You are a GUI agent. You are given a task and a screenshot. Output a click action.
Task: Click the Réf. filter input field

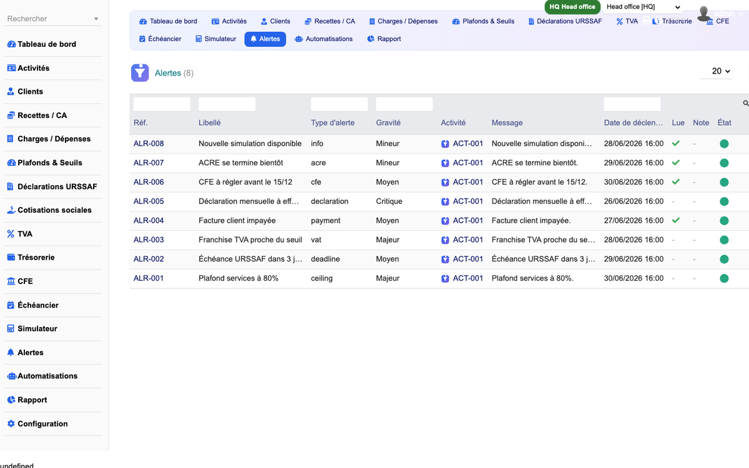[162, 104]
